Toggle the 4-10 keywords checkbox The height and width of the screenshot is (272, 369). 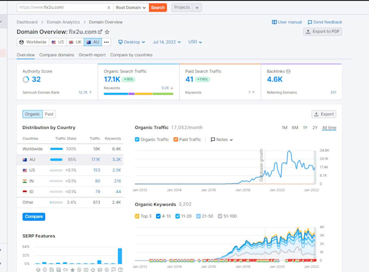click(x=158, y=216)
